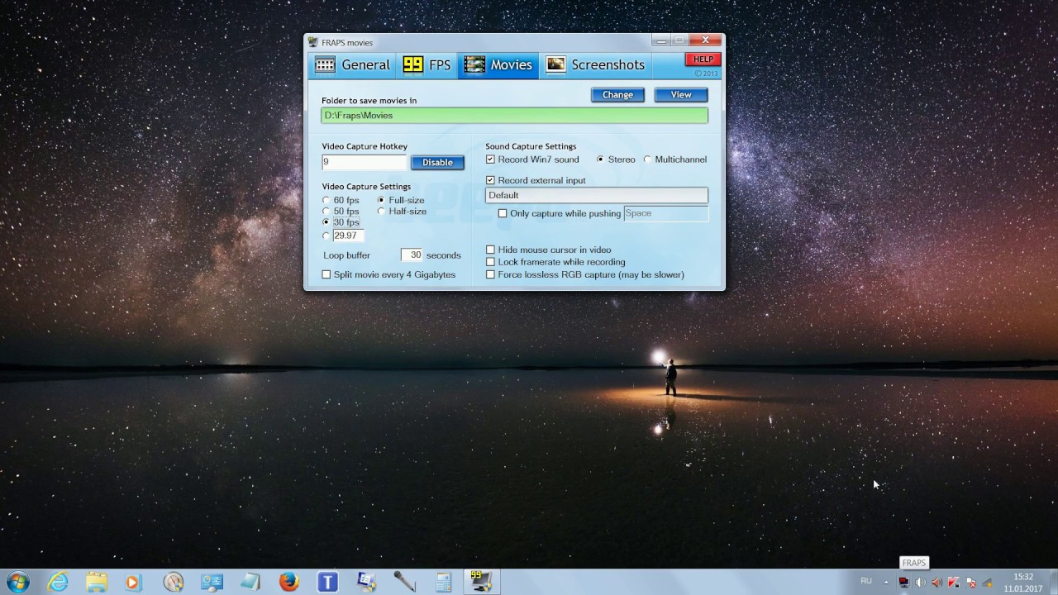This screenshot has width=1058, height=595.
Task: Click the Space push-to-capture key field
Action: point(666,213)
